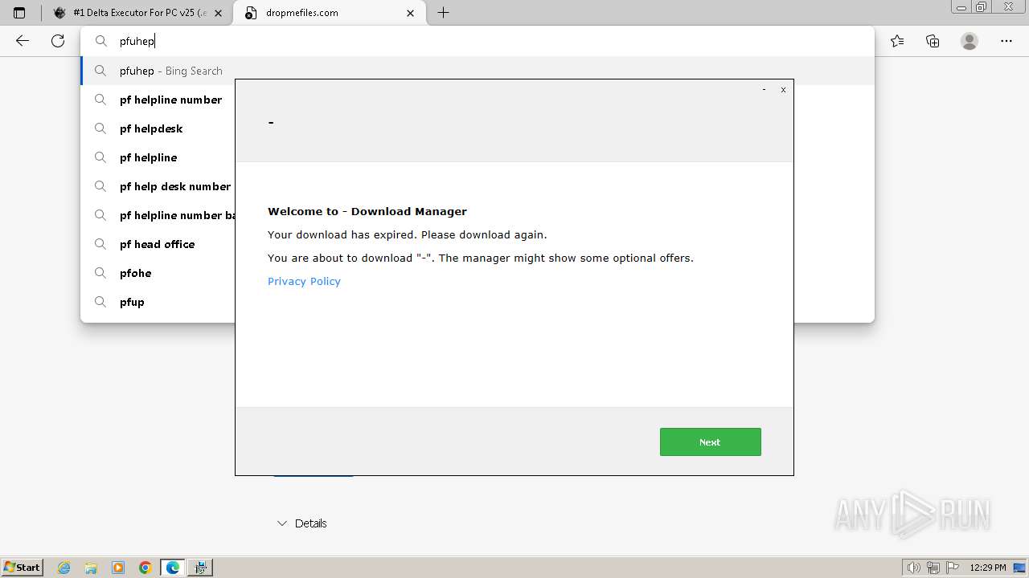Screen dimensions: 1029x578
Task: Open the Windows Start menu
Action: pos(23,568)
